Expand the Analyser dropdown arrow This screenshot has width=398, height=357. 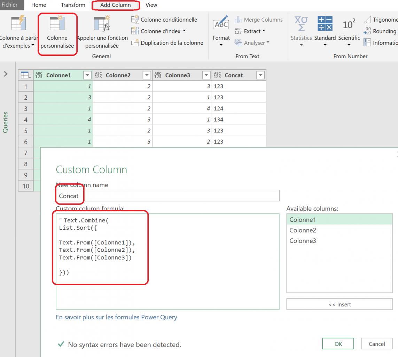coord(268,42)
